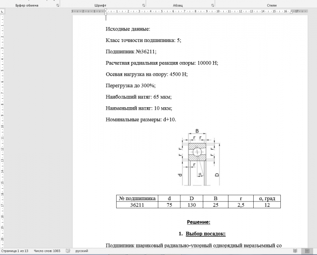Screen dimensions: 317x255
Task: Click the 'α, град' table header cell
Action: pos(267,198)
